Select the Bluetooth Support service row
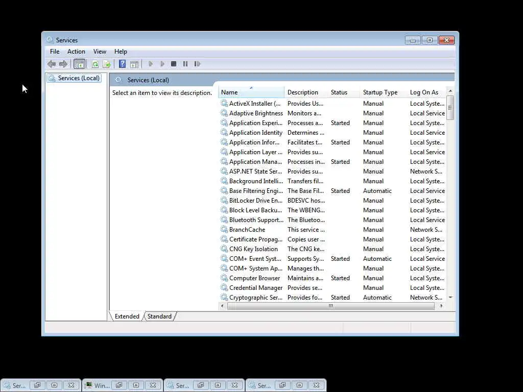523x392 pixels. [x=332, y=219]
